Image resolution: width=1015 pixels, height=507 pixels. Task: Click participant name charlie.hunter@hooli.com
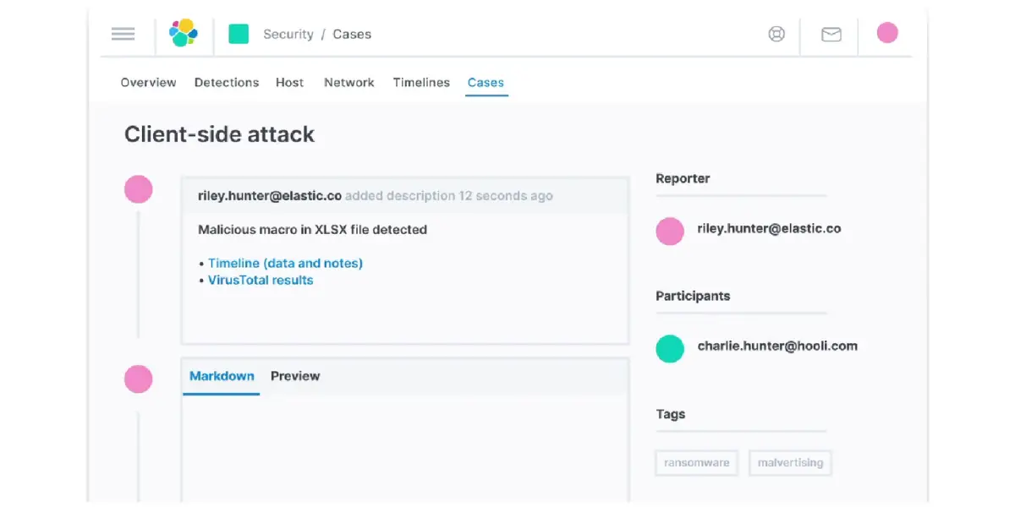point(777,346)
